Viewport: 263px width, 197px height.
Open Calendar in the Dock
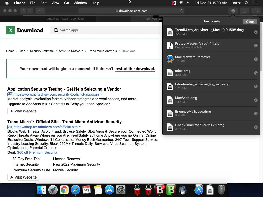coord(87,190)
